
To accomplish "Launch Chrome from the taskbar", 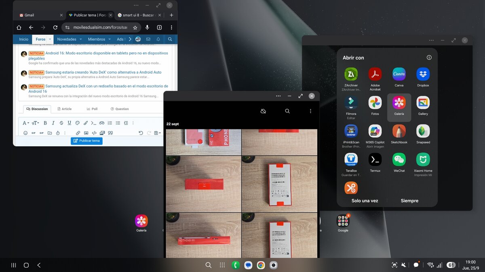I will (261, 265).
